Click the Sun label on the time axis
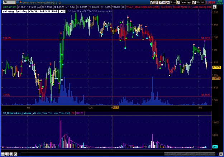 click(x=90, y=108)
